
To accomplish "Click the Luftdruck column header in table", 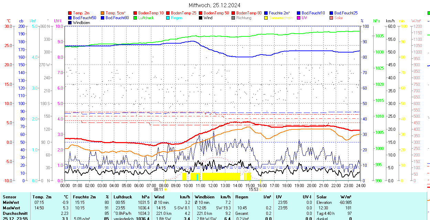I will (122, 197).
